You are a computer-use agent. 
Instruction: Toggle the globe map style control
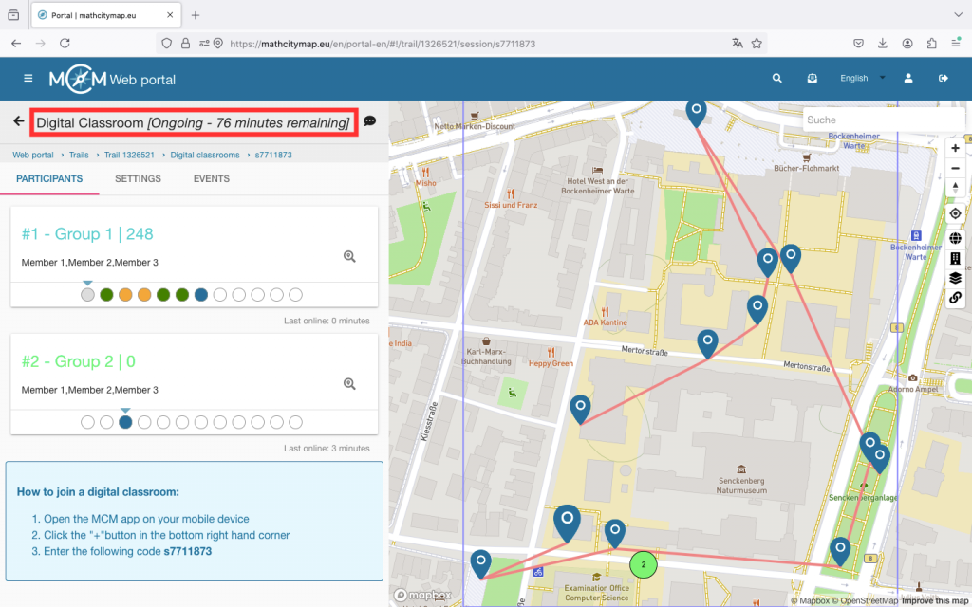point(955,237)
